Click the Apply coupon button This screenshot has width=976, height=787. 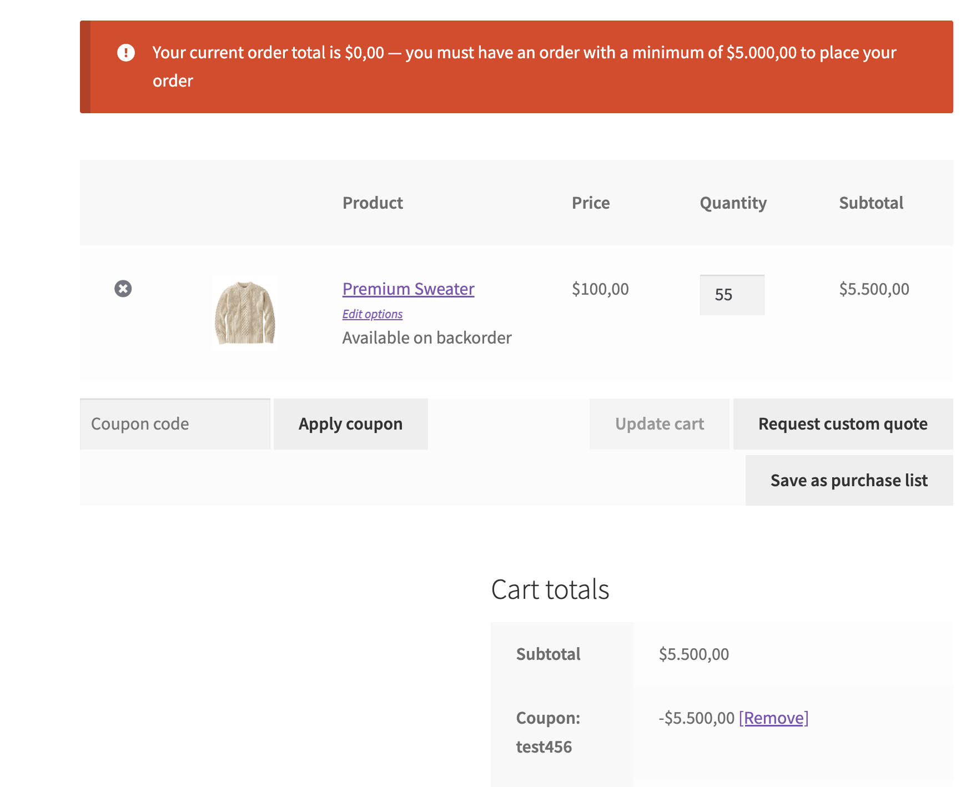point(351,424)
